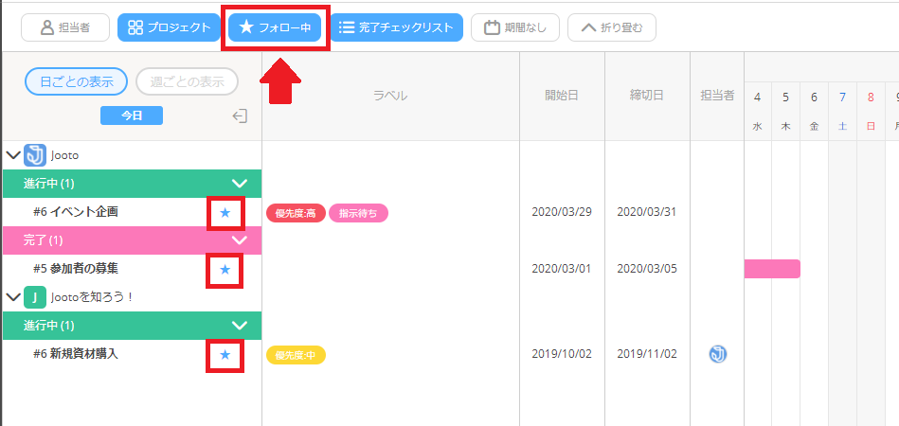899x426 pixels.
Task: Click the Jootoを知ろう！ project name
Action: pos(92,297)
